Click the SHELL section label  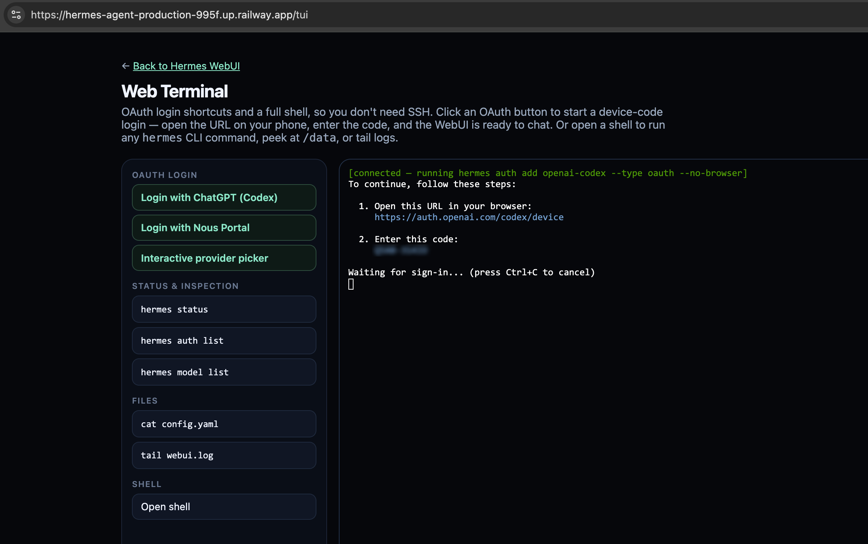coord(147,484)
